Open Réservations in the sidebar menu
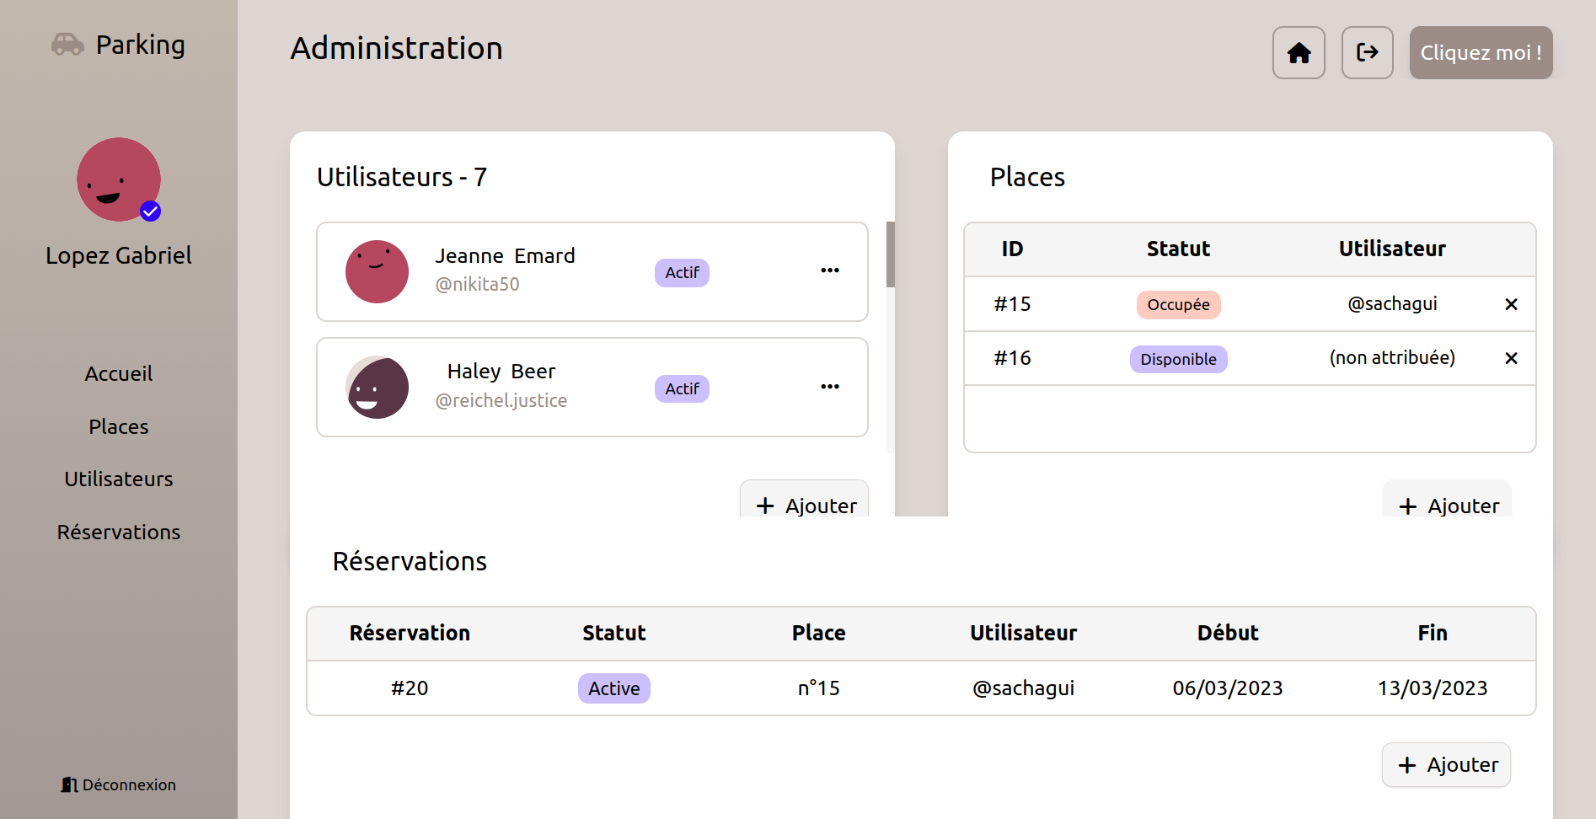The width and height of the screenshot is (1596, 819). [x=119, y=532]
